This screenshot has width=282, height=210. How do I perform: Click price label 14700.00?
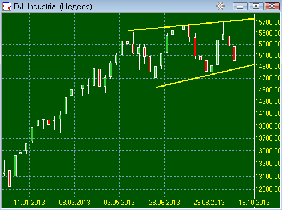[x=268, y=78]
